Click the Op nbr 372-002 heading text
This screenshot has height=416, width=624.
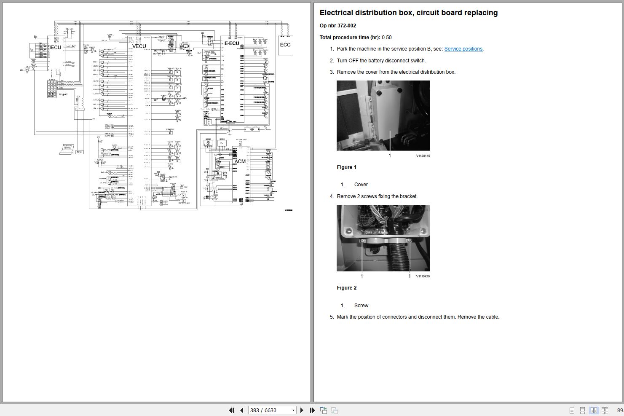coord(337,25)
